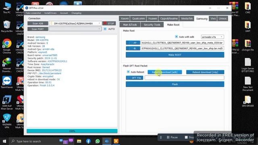The height and width of the screenshot is (145, 258).
Task: Click 'Device IMEI: 351713114759122' line
Action: (x=44, y=70)
